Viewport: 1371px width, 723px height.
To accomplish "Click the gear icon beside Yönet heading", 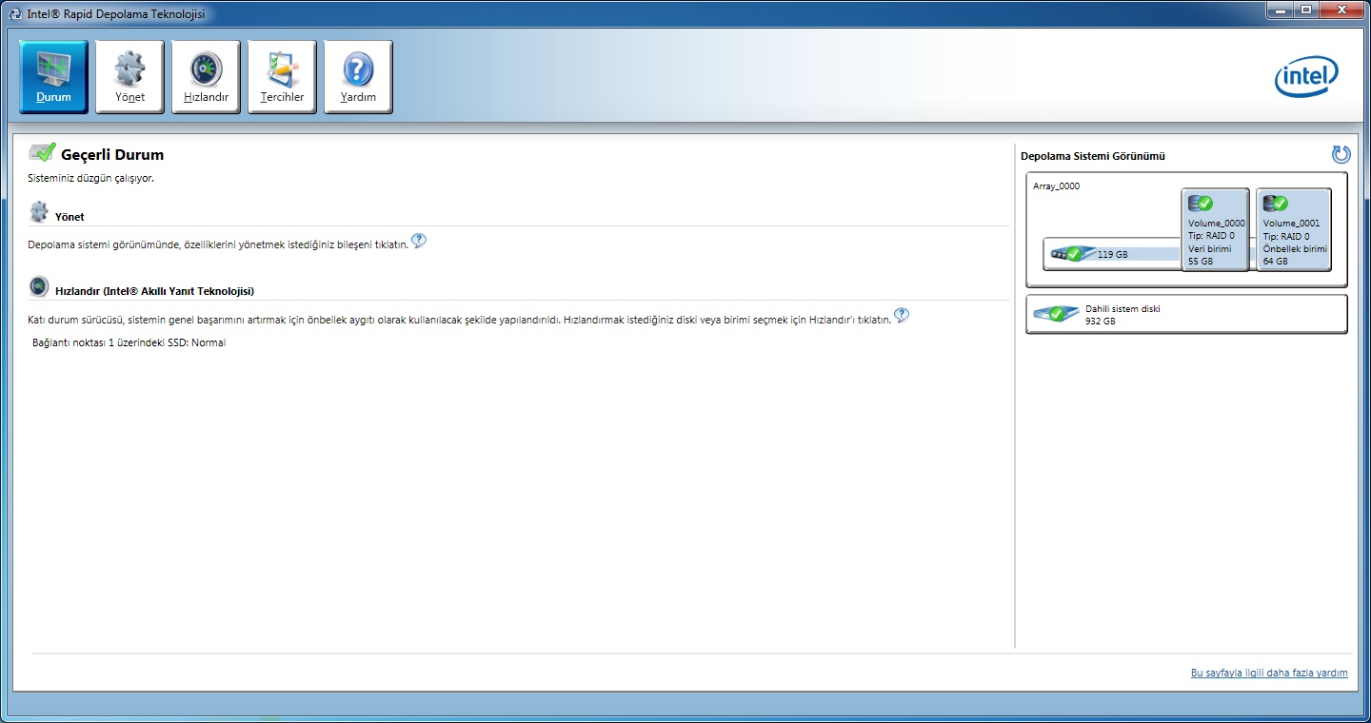I will click(x=39, y=212).
